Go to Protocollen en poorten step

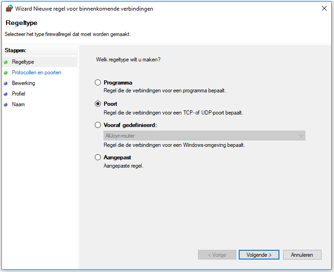pos(37,73)
